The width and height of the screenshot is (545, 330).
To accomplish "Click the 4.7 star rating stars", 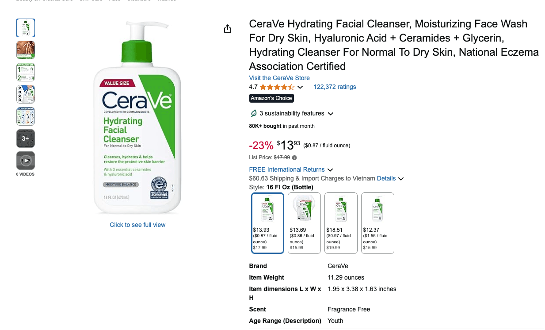I will [276, 87].
